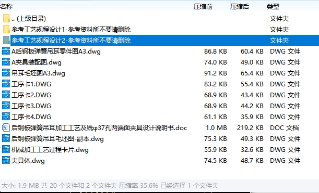Screen dimensions: 319x193
Task: Select 参考工艺规程设计2-参考资料所不要请删除 folder
Action: pyautogui.click(x=71, y=41)
